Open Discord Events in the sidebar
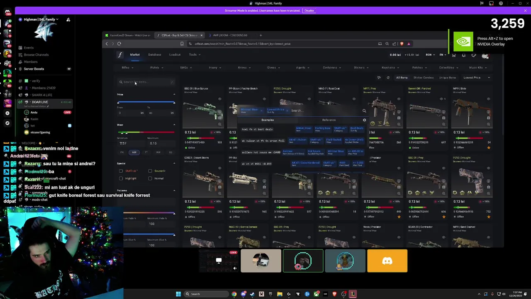The image size is (531, 299). point(29,48)
